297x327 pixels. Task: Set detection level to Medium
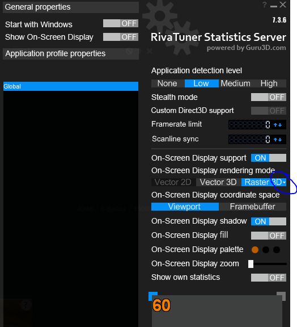click(235, 83)
